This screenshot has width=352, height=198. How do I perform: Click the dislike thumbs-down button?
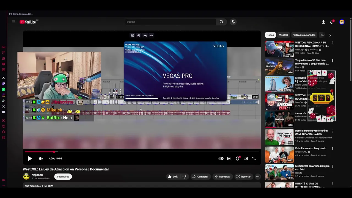click(x=184, y=177)
